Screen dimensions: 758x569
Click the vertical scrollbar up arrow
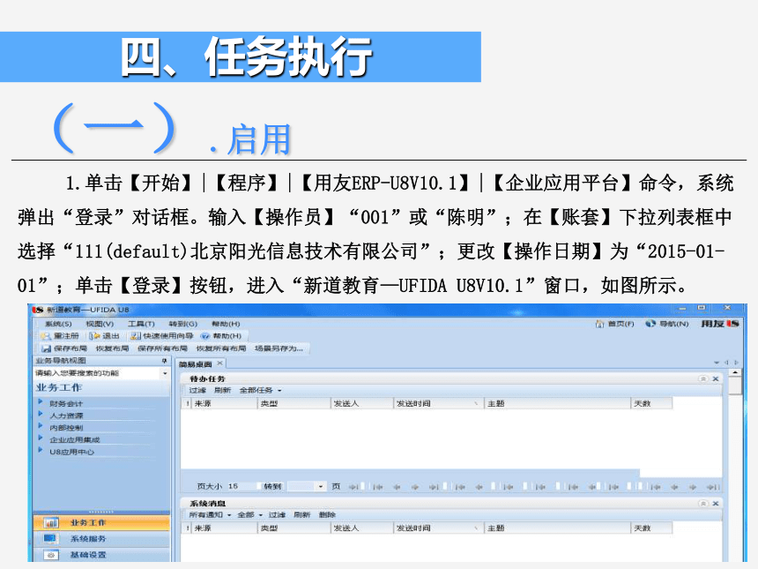735,373
